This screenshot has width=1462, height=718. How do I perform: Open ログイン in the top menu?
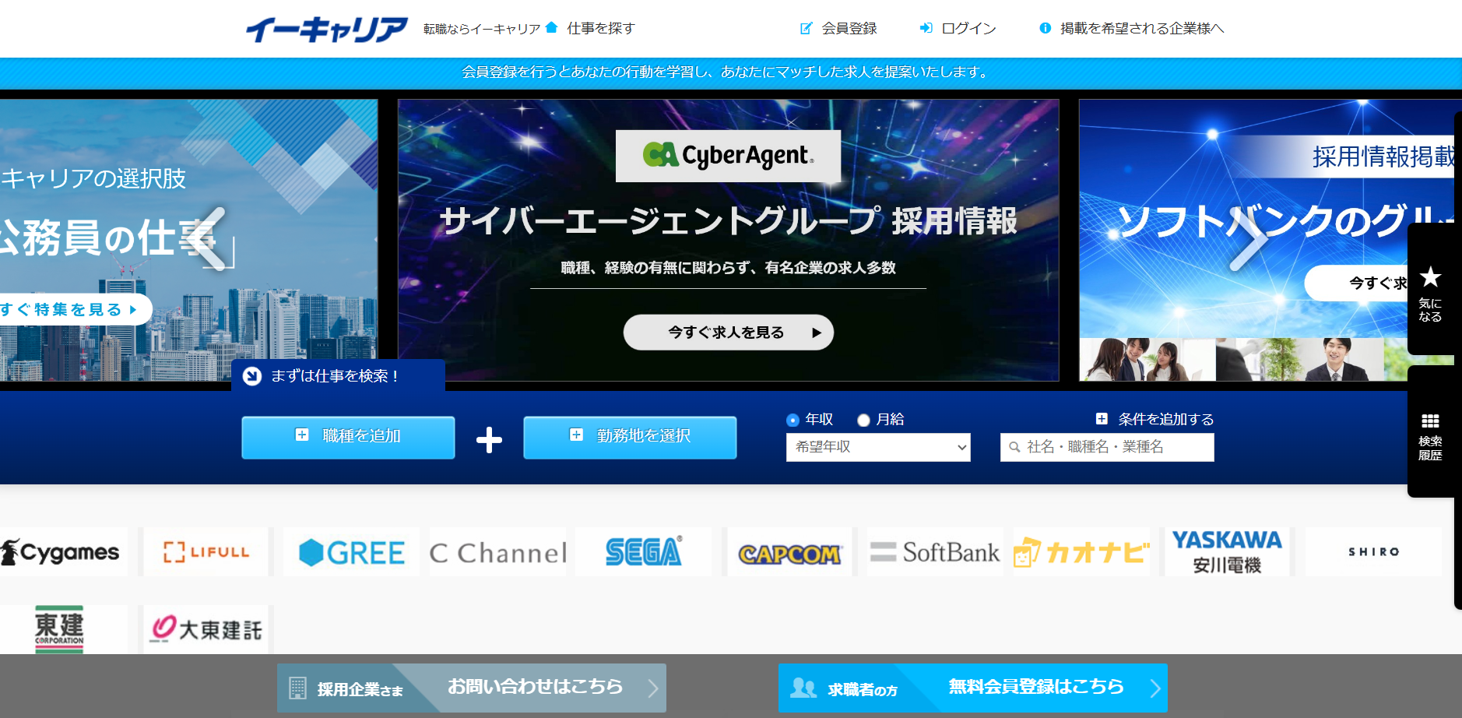pyautogui.click(x=958, y=29)
